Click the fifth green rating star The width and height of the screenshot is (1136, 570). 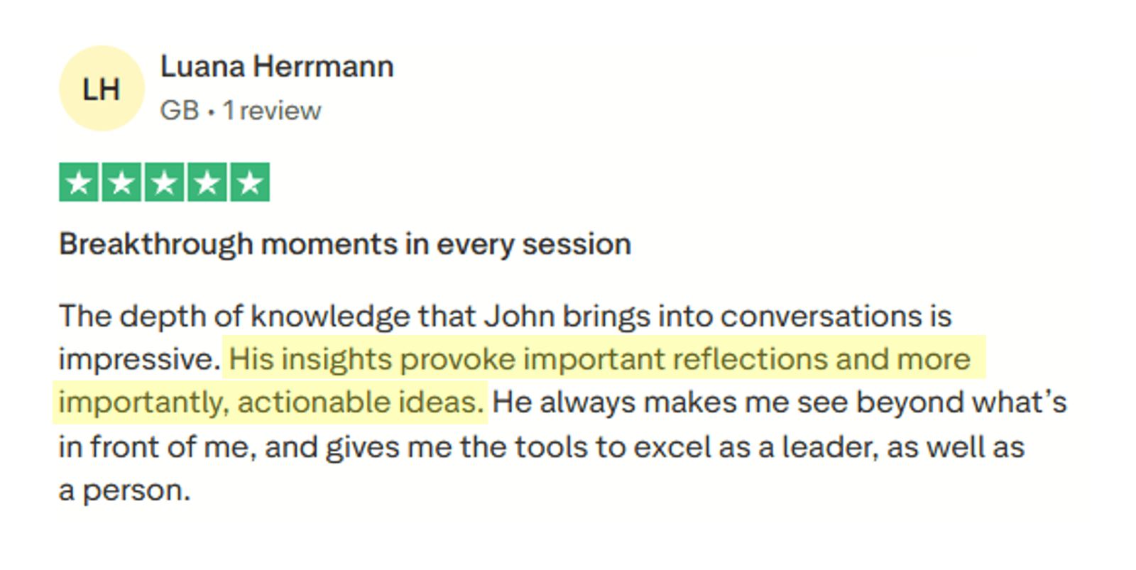tap(250, 182)
